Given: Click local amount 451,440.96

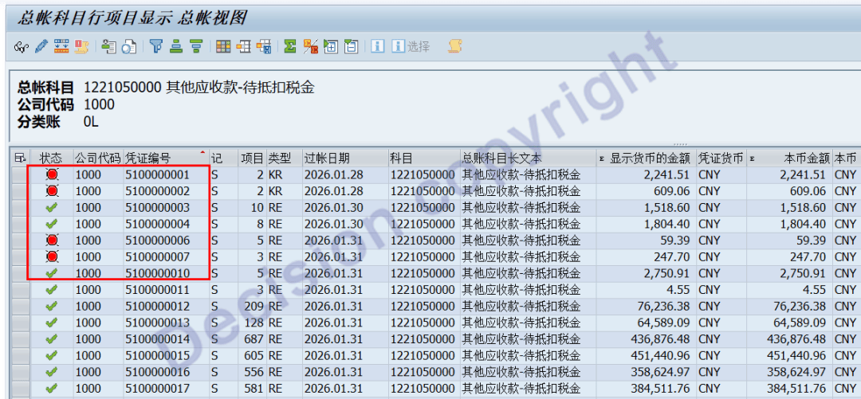Looking at the screenshot, I should (796, 355).
